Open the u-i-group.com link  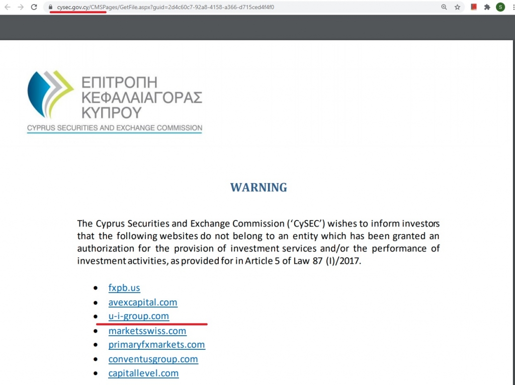click(139, 316)
